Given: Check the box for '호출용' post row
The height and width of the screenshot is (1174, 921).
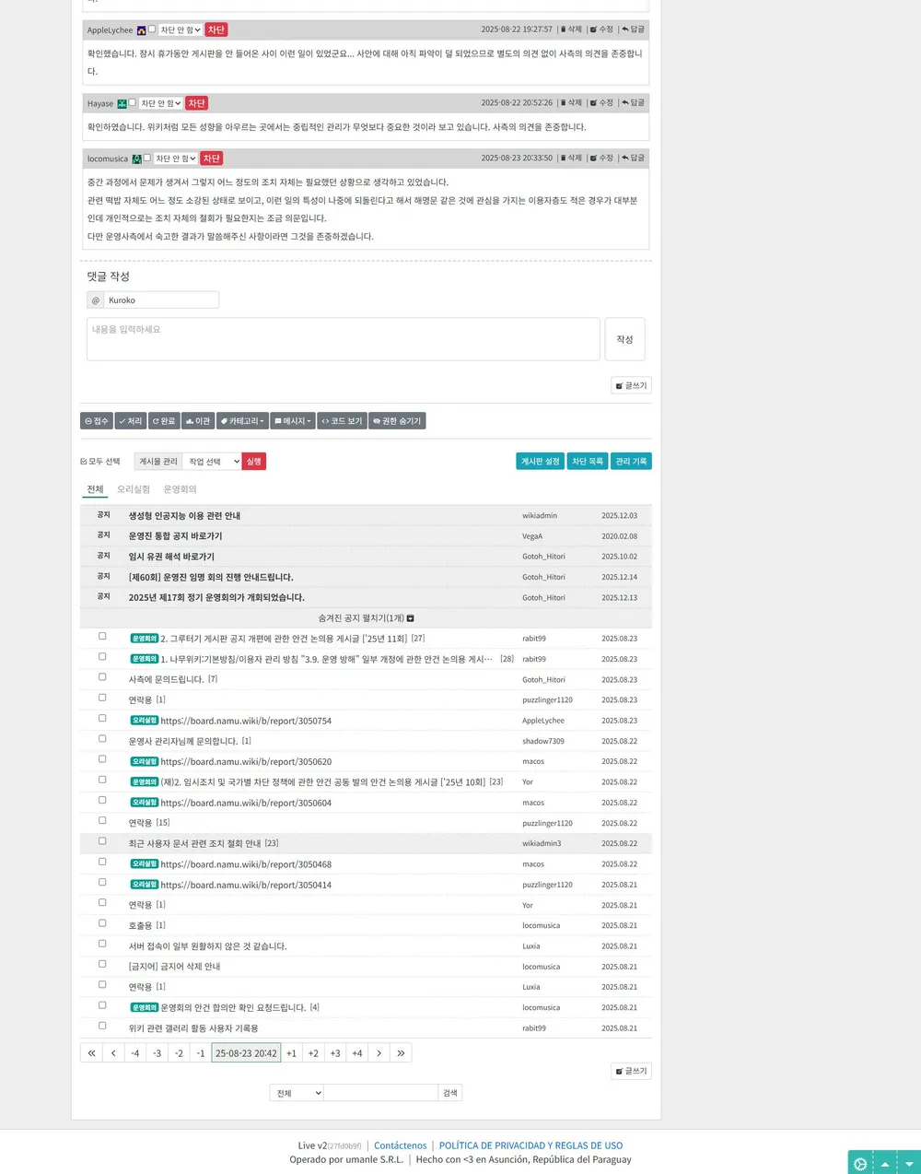Looking at the screenshot, I should (x=102, y=923).
